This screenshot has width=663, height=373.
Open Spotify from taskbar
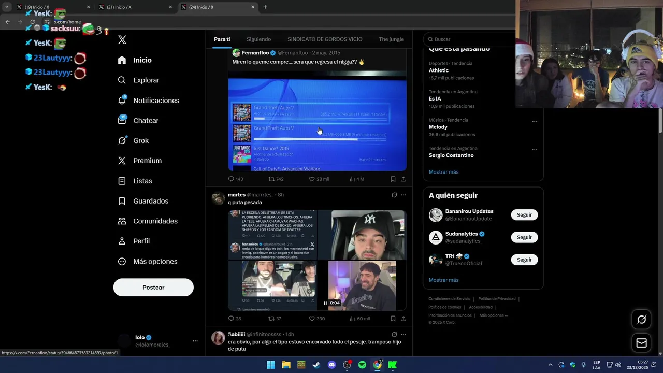coord(362,365)
